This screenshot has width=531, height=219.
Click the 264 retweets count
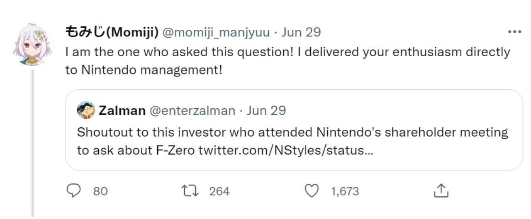point(219,191)
